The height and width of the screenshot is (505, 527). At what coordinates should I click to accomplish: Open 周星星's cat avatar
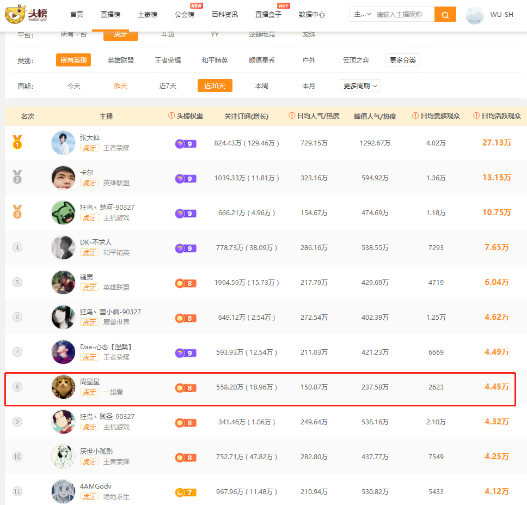tap(63, 387)
